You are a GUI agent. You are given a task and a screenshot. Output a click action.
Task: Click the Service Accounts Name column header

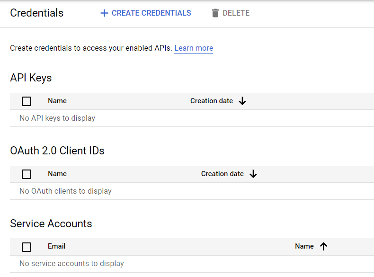click(304, 246)
